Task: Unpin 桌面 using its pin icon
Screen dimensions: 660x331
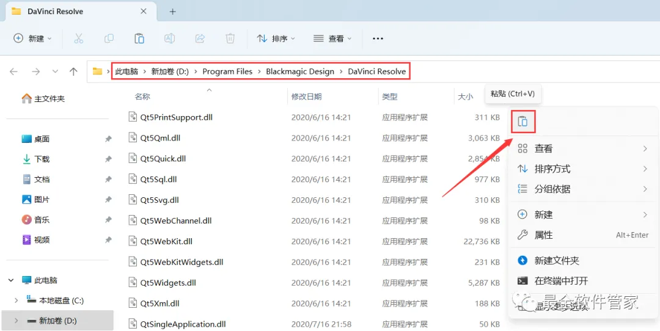Action: pyautogui.click(x=108, y=139)
